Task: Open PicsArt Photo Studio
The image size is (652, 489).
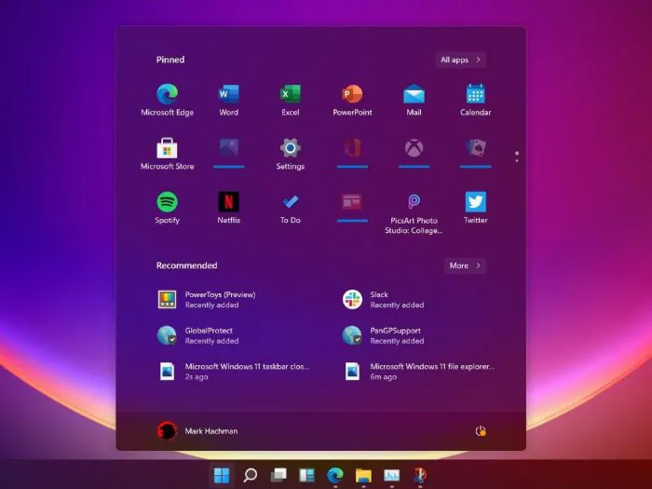Action: pyautogui.click(x=414, y=213)
